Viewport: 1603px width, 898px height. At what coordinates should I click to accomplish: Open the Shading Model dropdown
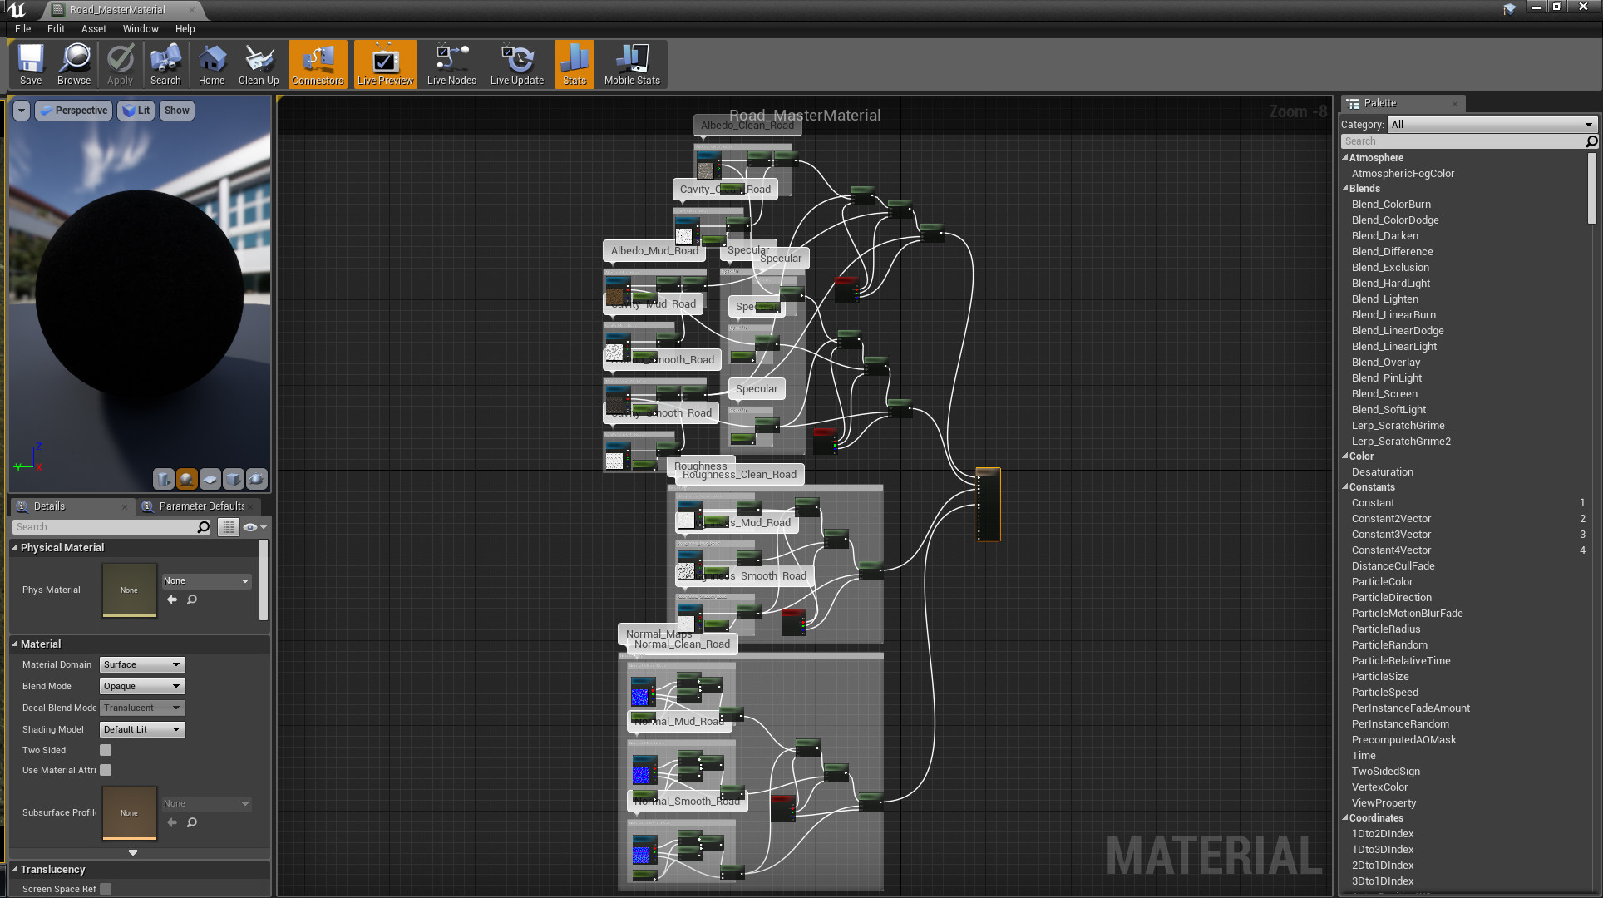(142, 729)
